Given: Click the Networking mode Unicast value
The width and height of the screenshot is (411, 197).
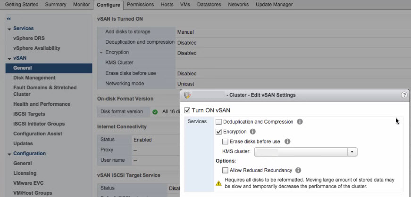Looking at the screenshot, I should 185,84.
